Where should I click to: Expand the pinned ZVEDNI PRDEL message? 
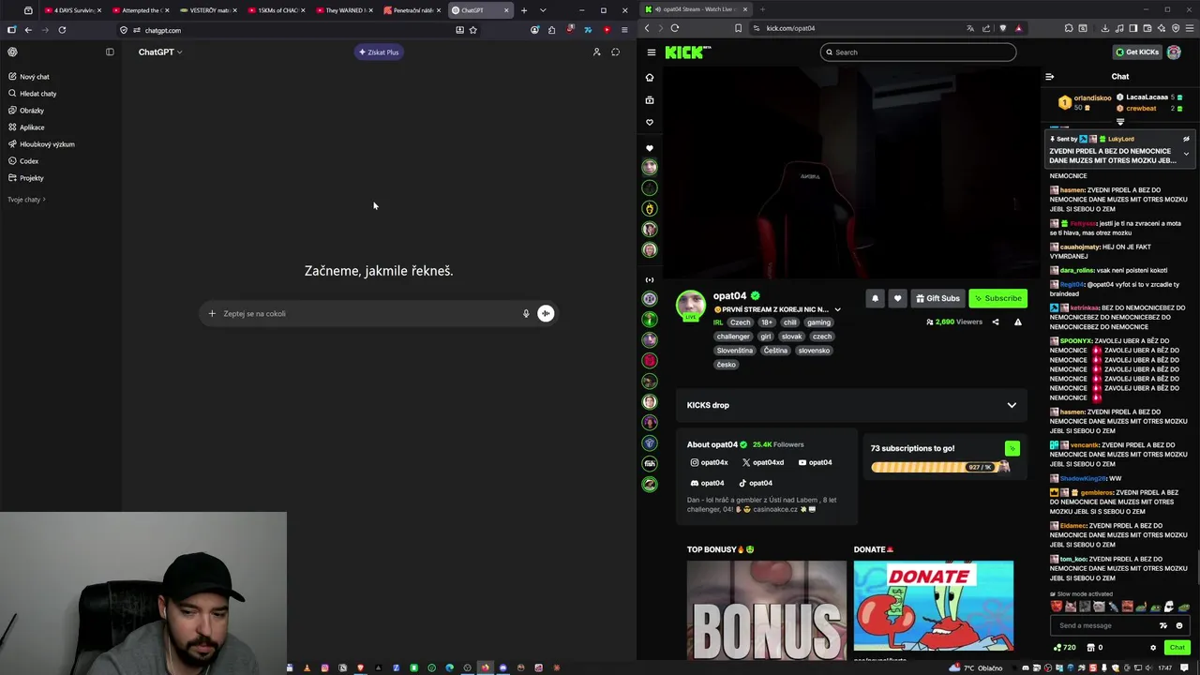pyautogui.click(x=1186, y=154)
